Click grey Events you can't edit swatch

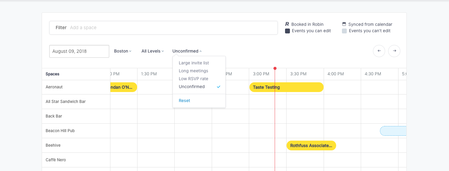tap(344, 31)
